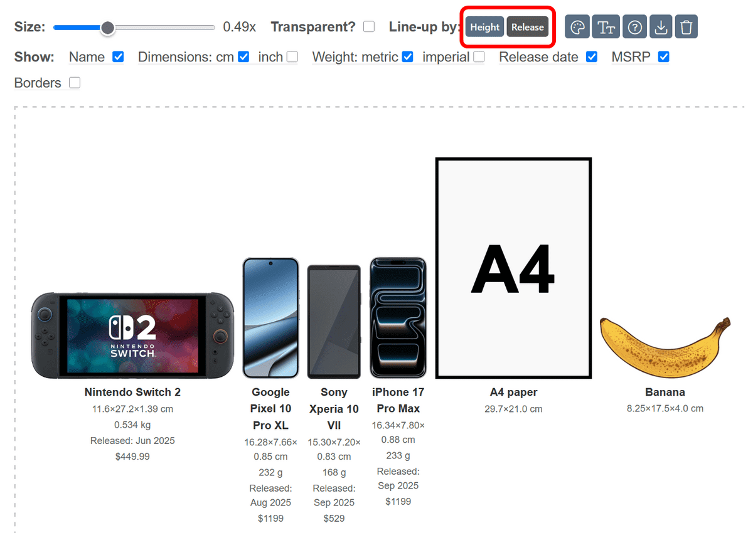Click the trash can delete icon
The height and width of the screenshot is (533, 753).
pos(686,27)
